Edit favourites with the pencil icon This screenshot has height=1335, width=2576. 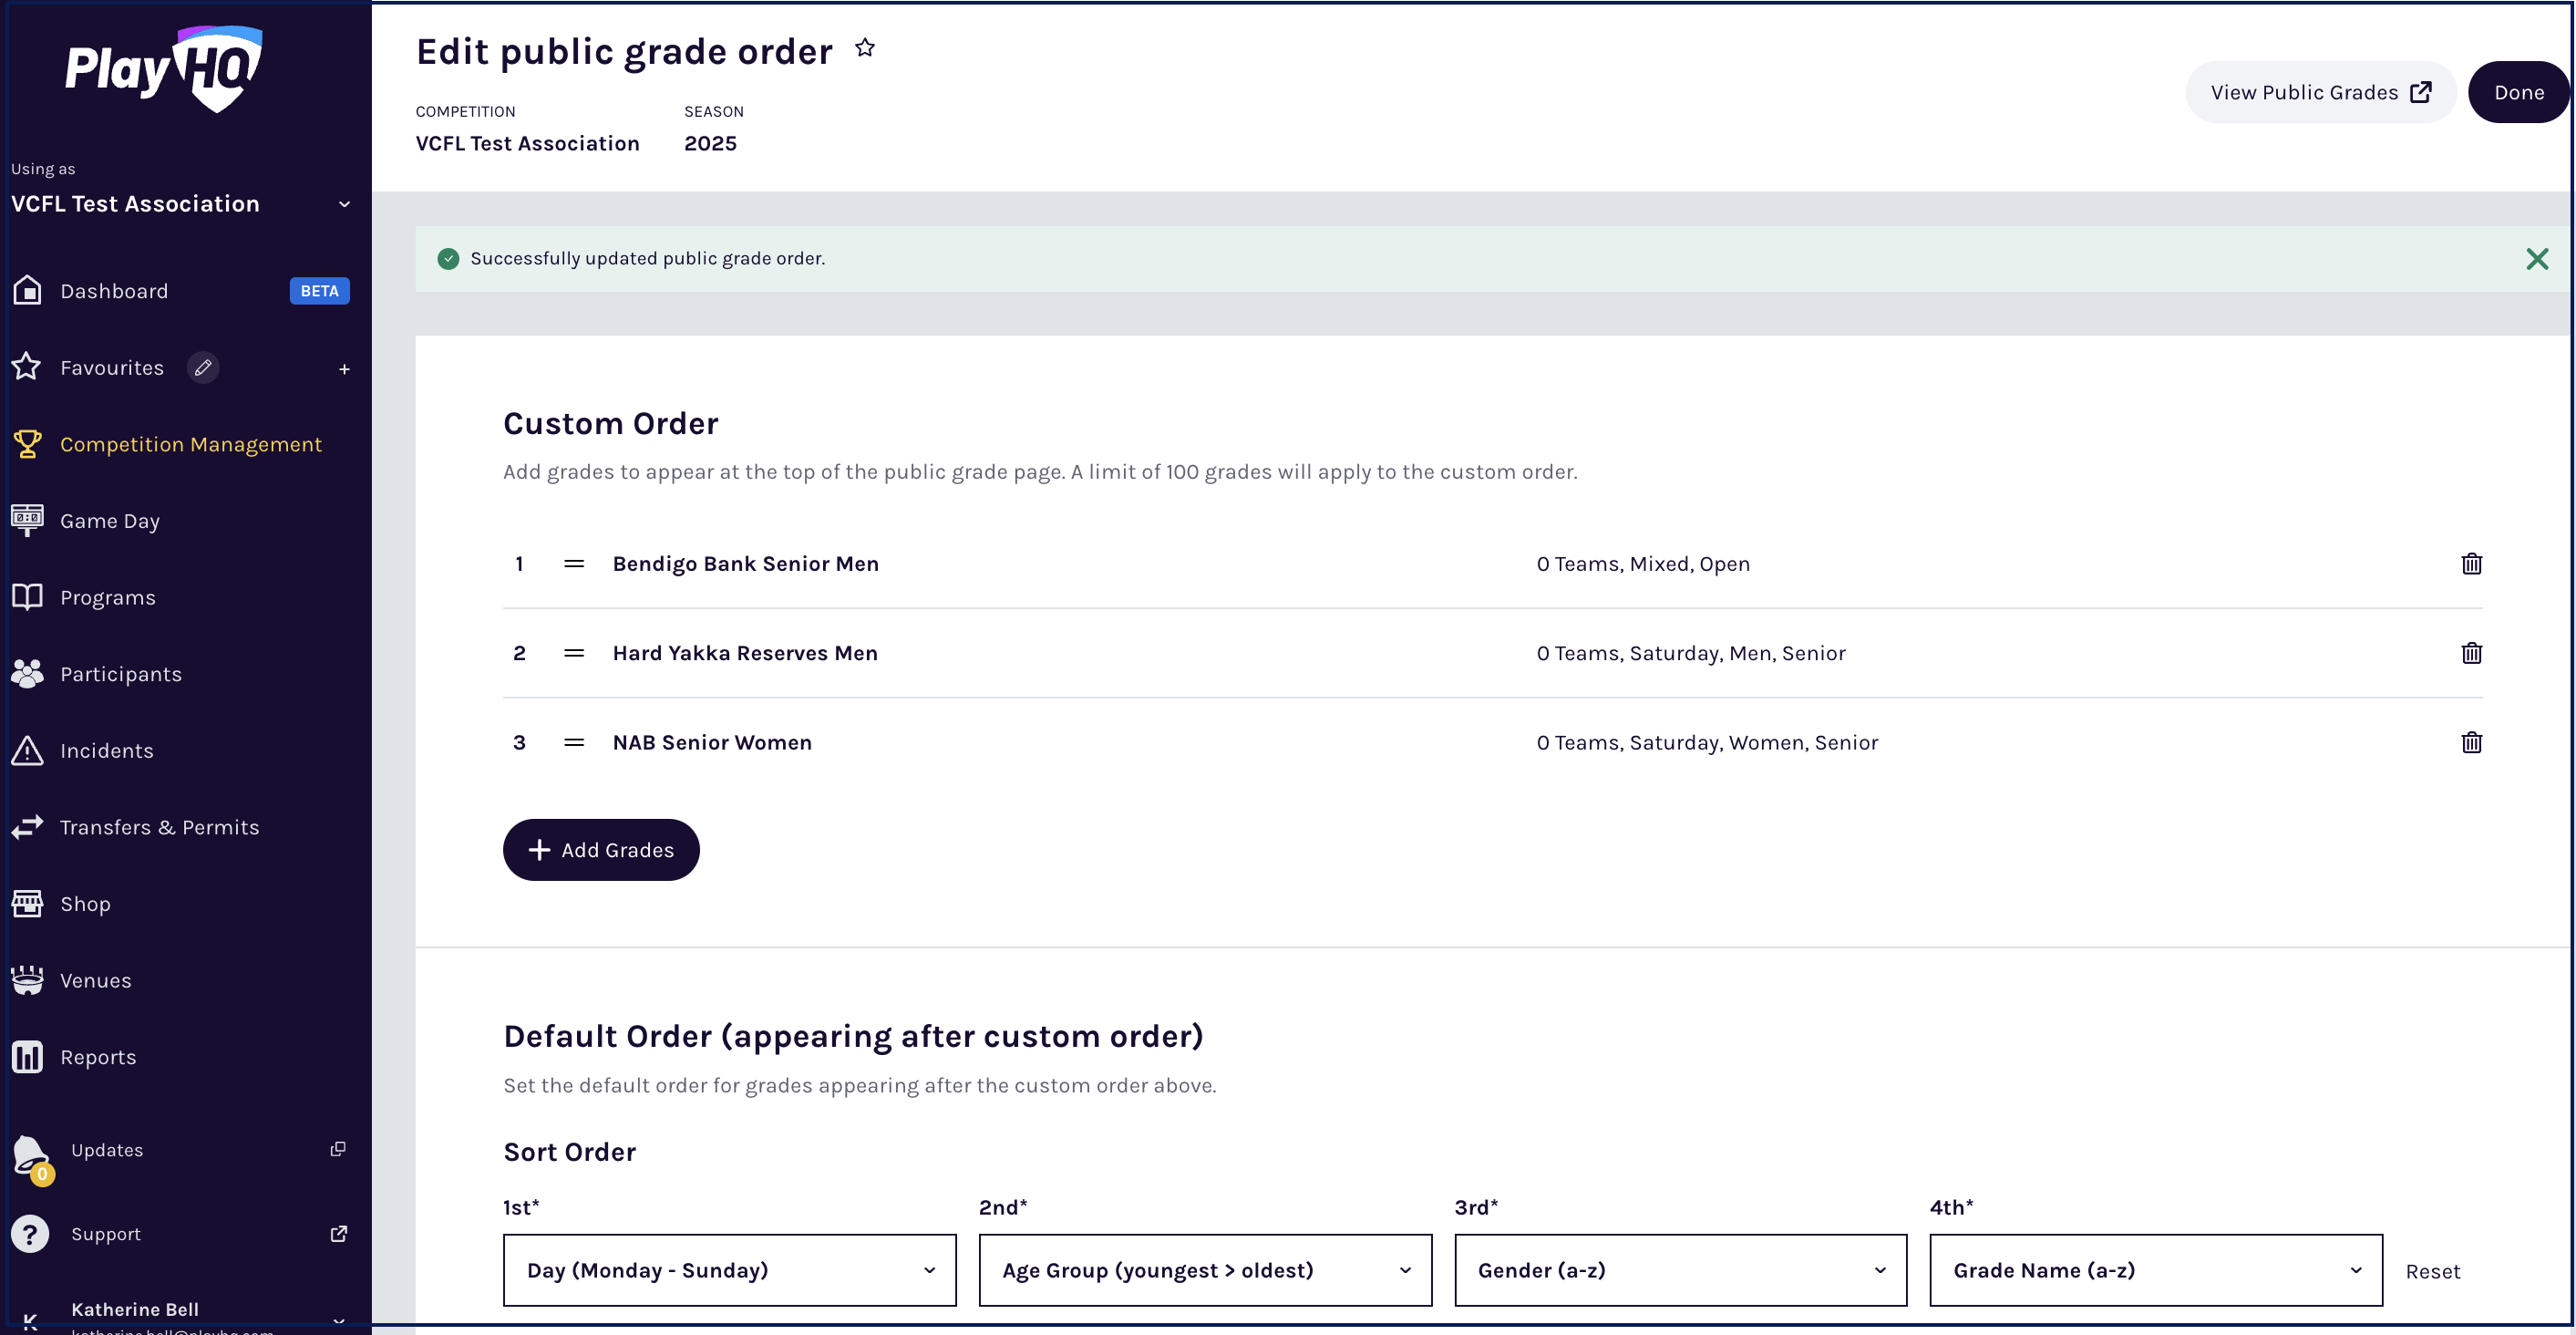[203, 367]
